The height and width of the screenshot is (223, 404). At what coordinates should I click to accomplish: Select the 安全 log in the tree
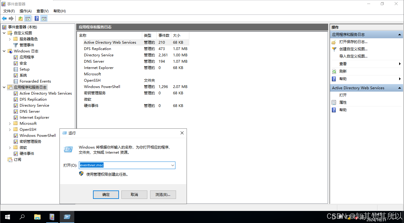tap(23, 63)
